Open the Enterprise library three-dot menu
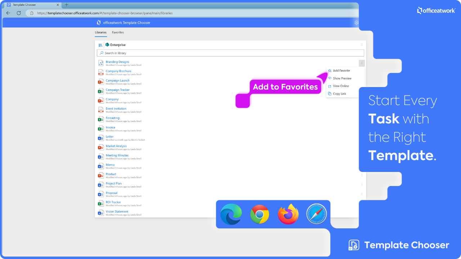Screen dimensions: 461x259 pyautogui.click(x=362, y=45)
